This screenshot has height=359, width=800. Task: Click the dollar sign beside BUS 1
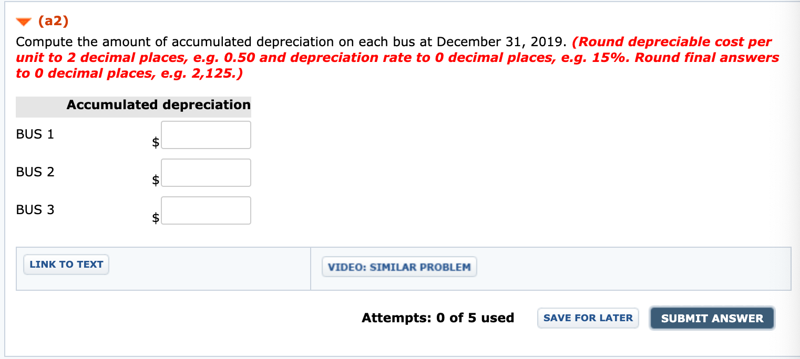[x=155, y=142]
